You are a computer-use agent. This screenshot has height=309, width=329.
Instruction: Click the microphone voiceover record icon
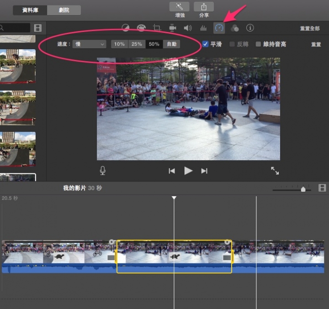tap(103, 171)
